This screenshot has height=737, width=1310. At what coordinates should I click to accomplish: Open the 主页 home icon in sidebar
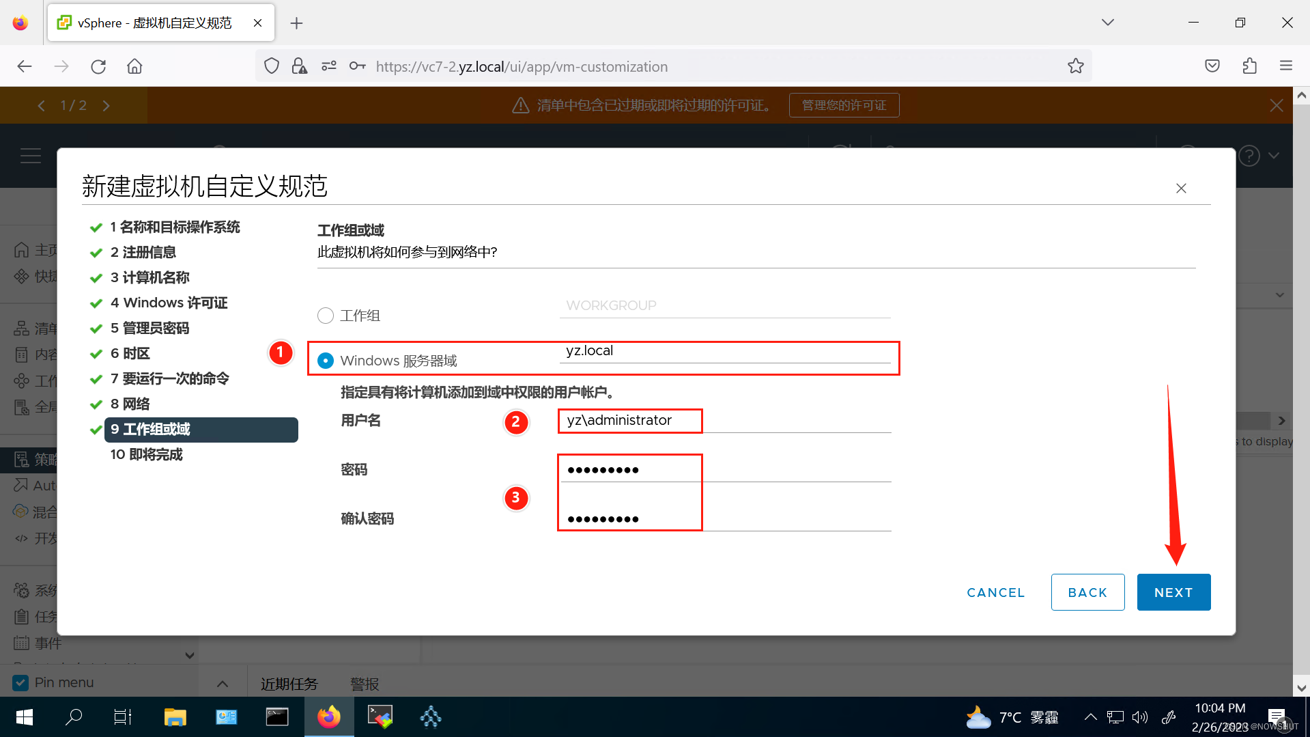pos(21,249)
